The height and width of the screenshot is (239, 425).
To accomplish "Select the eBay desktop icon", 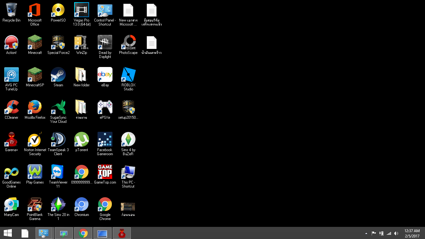I will tap(105, 75).
